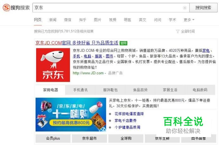Switch to the 电脑数码 category tab
The width and height of the screenshot is (219, 145).
(200, 90)
